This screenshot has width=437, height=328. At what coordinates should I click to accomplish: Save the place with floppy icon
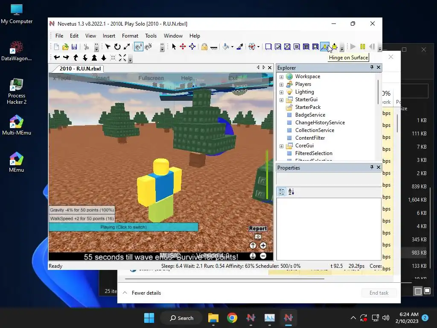(74, 47)
